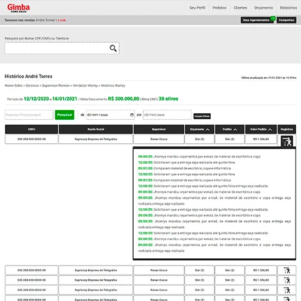Click the magnifier icon in the main search box

coord(113,48)
